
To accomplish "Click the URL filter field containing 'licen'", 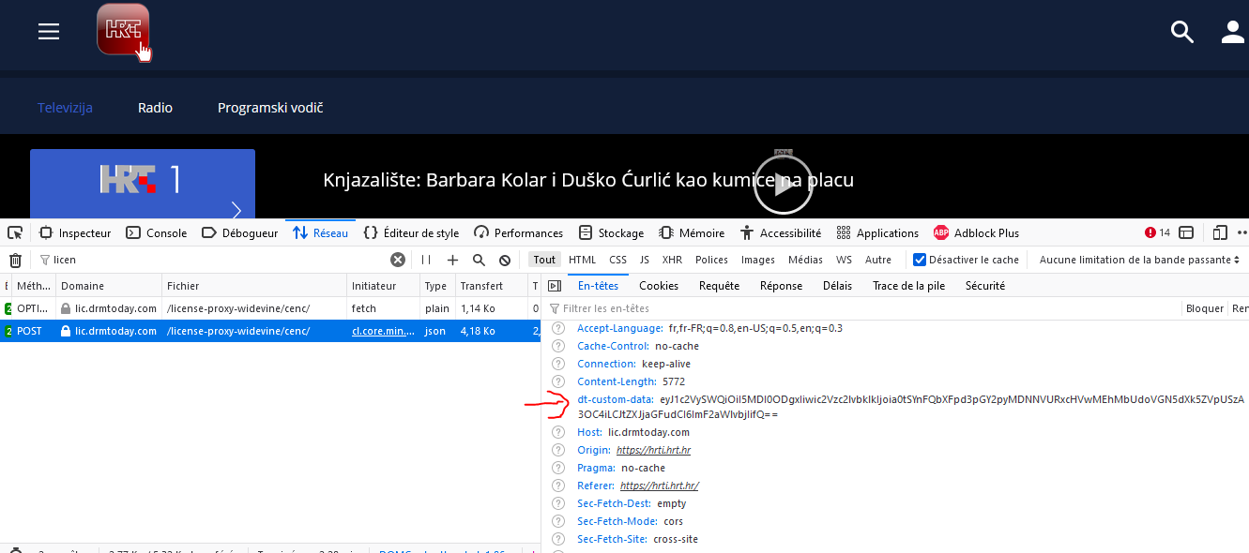I will point(211,260).
